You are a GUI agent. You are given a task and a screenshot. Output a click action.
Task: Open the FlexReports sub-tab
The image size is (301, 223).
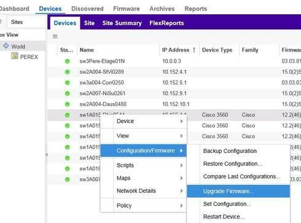[166, 23]
